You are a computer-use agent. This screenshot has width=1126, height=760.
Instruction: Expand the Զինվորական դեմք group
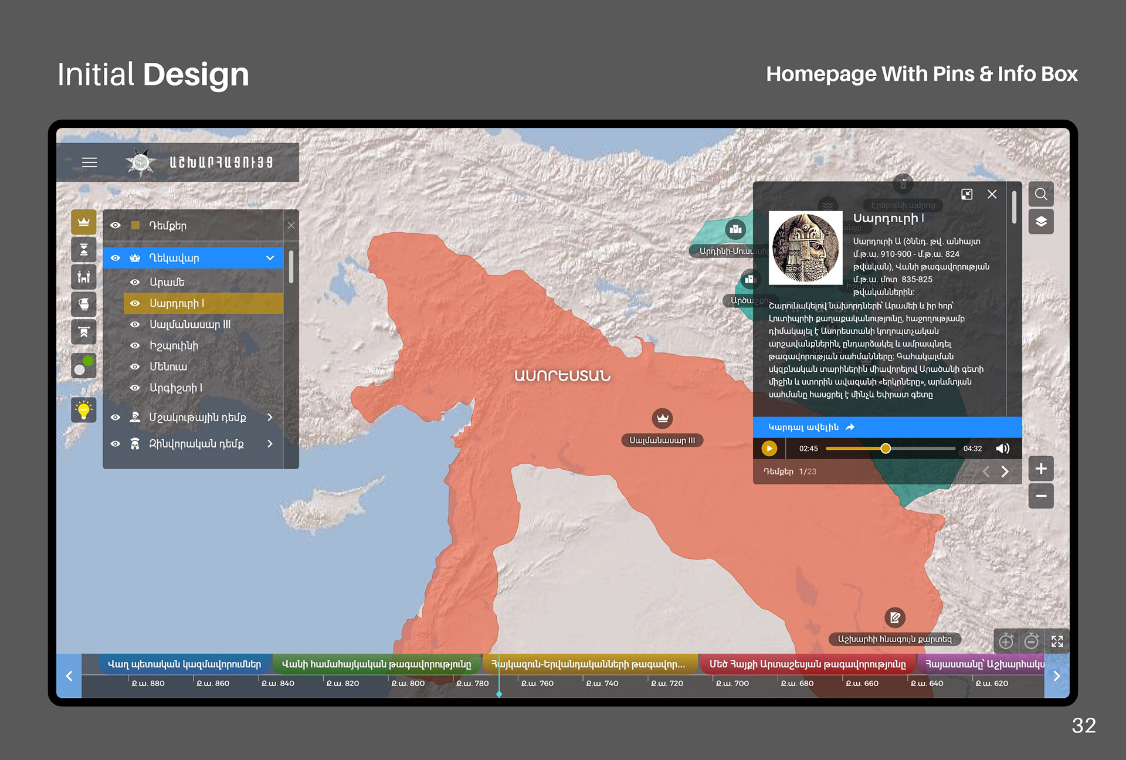[270, 444]
